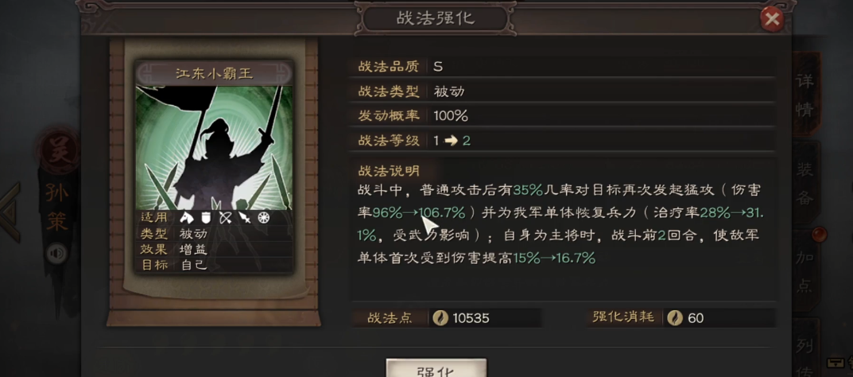
Task: Click the feather icon beside 强化消耗 60
Action: tap(675, 317)
